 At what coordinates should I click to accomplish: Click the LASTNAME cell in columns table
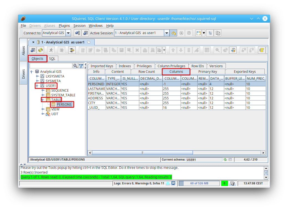click(97, 89)
